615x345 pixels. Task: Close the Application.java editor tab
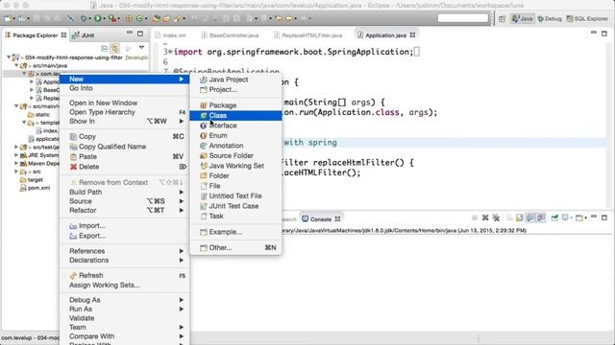[412, 34]
